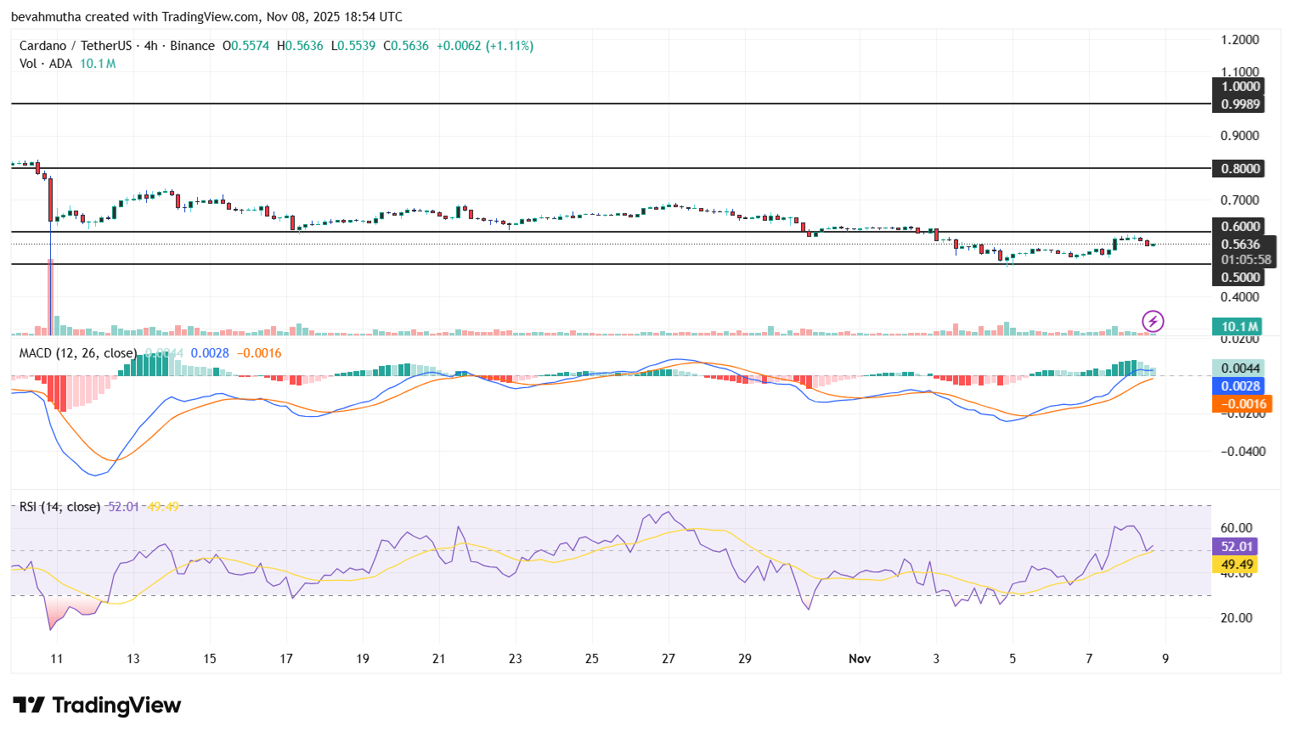Click the TradingView logo
This screenshot has width=1292, height=737.
click(x=96, y=706)
